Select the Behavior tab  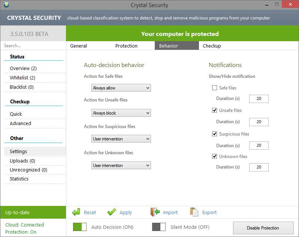[176, 46]
